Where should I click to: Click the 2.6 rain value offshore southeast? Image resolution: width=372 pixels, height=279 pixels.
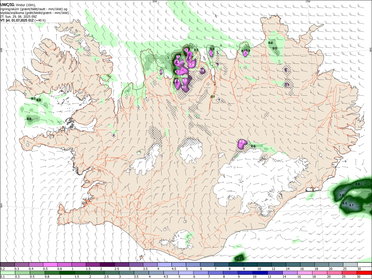click(x=357, y=184)
